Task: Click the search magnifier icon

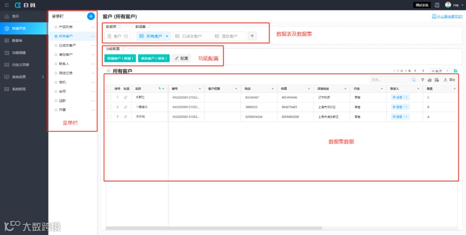Action: [x=413, y=80]
